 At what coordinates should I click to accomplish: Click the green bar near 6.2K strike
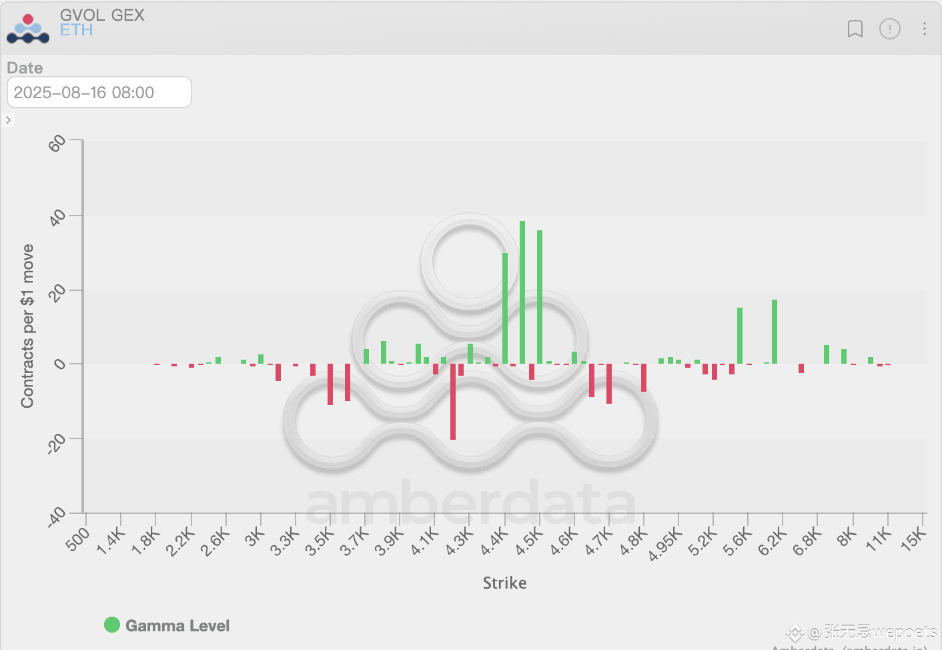click(775, 332)
